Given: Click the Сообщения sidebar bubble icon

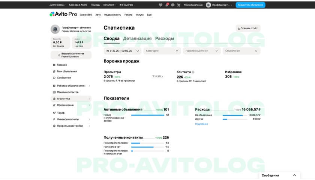Looking at the screenshot, I should click(54, 78).
